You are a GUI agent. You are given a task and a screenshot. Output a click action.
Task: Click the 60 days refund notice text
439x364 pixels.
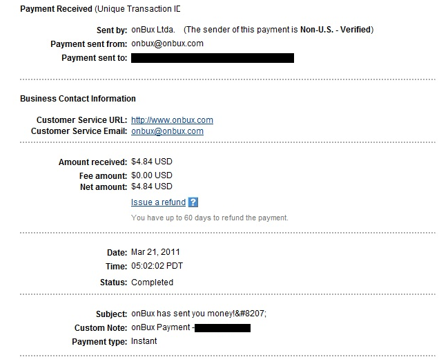209,218
